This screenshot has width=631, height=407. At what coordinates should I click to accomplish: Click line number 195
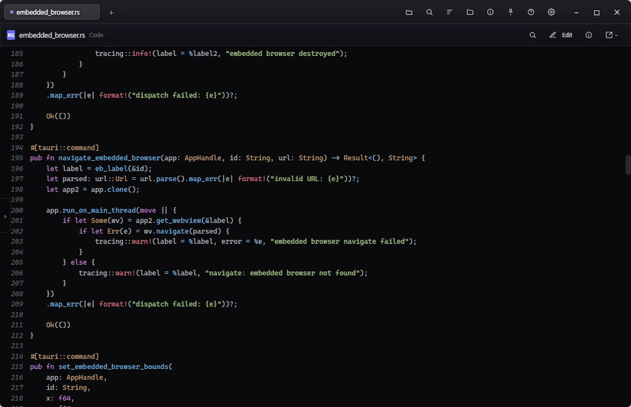point(17,158)
